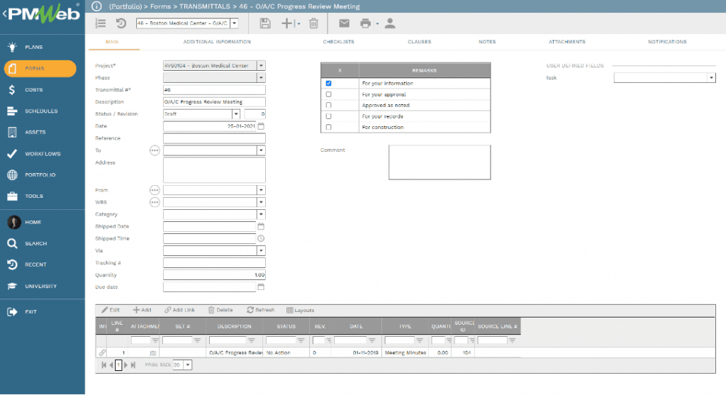
Task: Switch to the Checklists tab
Action: [338, 42]
